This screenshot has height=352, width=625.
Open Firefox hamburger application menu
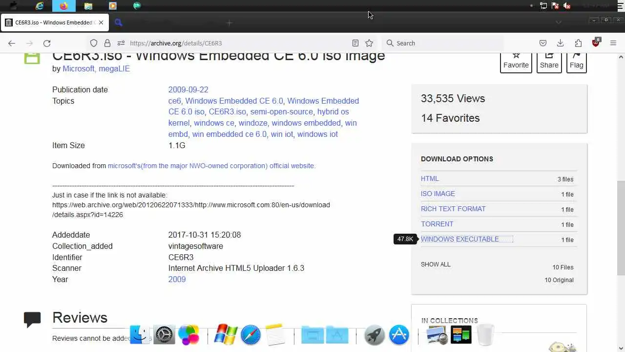coord(613,43)
